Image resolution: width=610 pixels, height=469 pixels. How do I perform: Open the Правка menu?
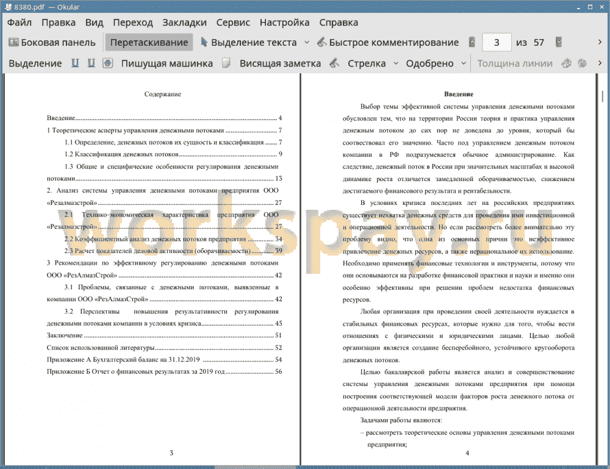pos(59,23)
